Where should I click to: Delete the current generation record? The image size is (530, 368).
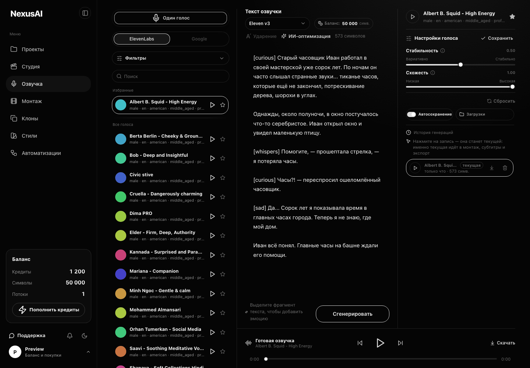tap(505, 168)
